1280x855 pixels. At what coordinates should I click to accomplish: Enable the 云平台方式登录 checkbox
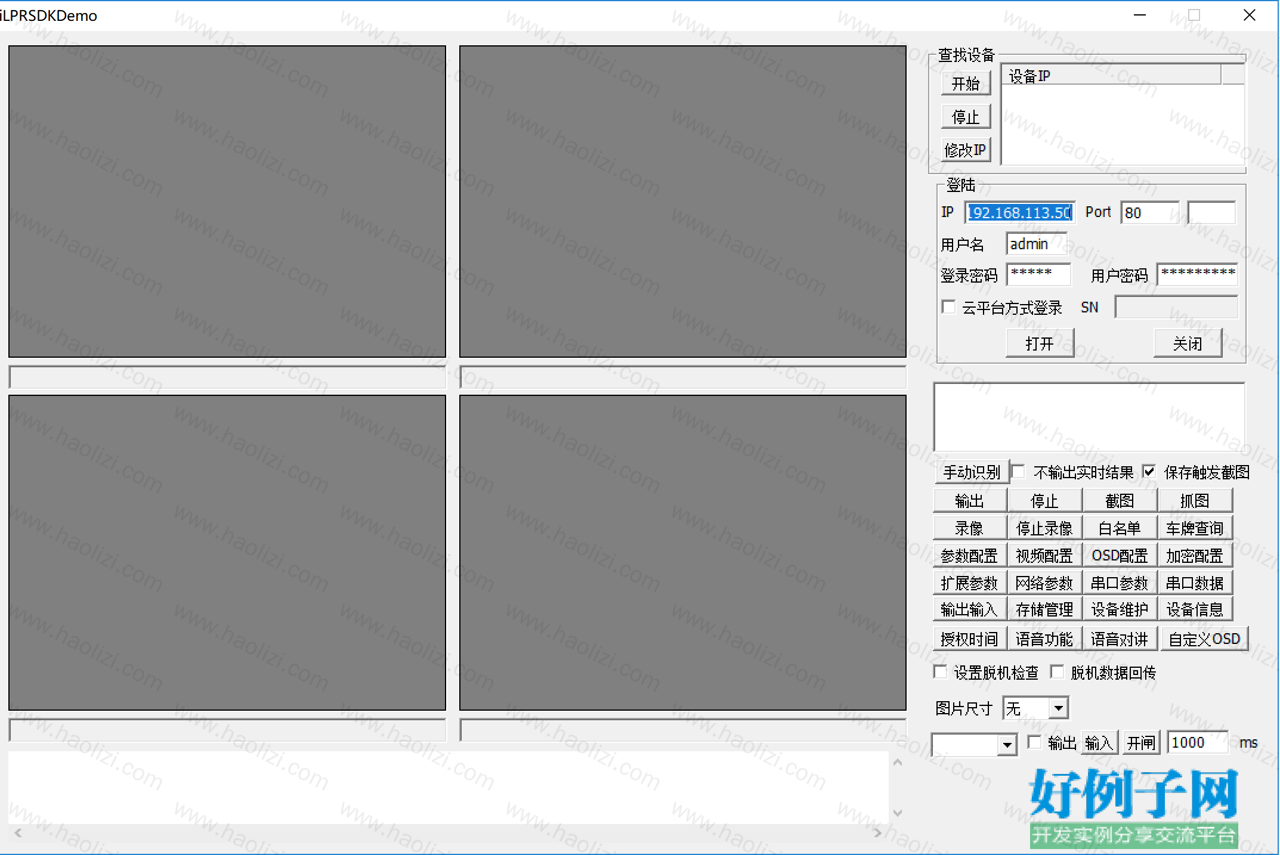click(x=948, y=307)
